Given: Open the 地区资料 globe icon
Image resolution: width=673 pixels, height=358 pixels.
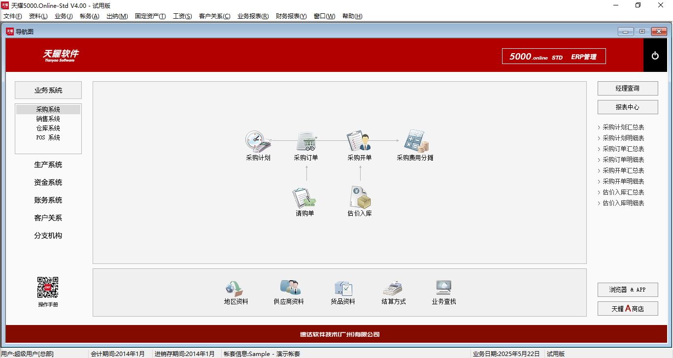Looking at the screenshot, I should [235, 288].
